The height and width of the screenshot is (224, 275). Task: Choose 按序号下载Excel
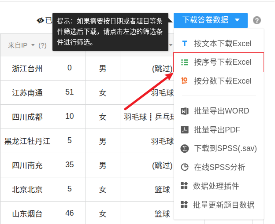click(219, 62)
